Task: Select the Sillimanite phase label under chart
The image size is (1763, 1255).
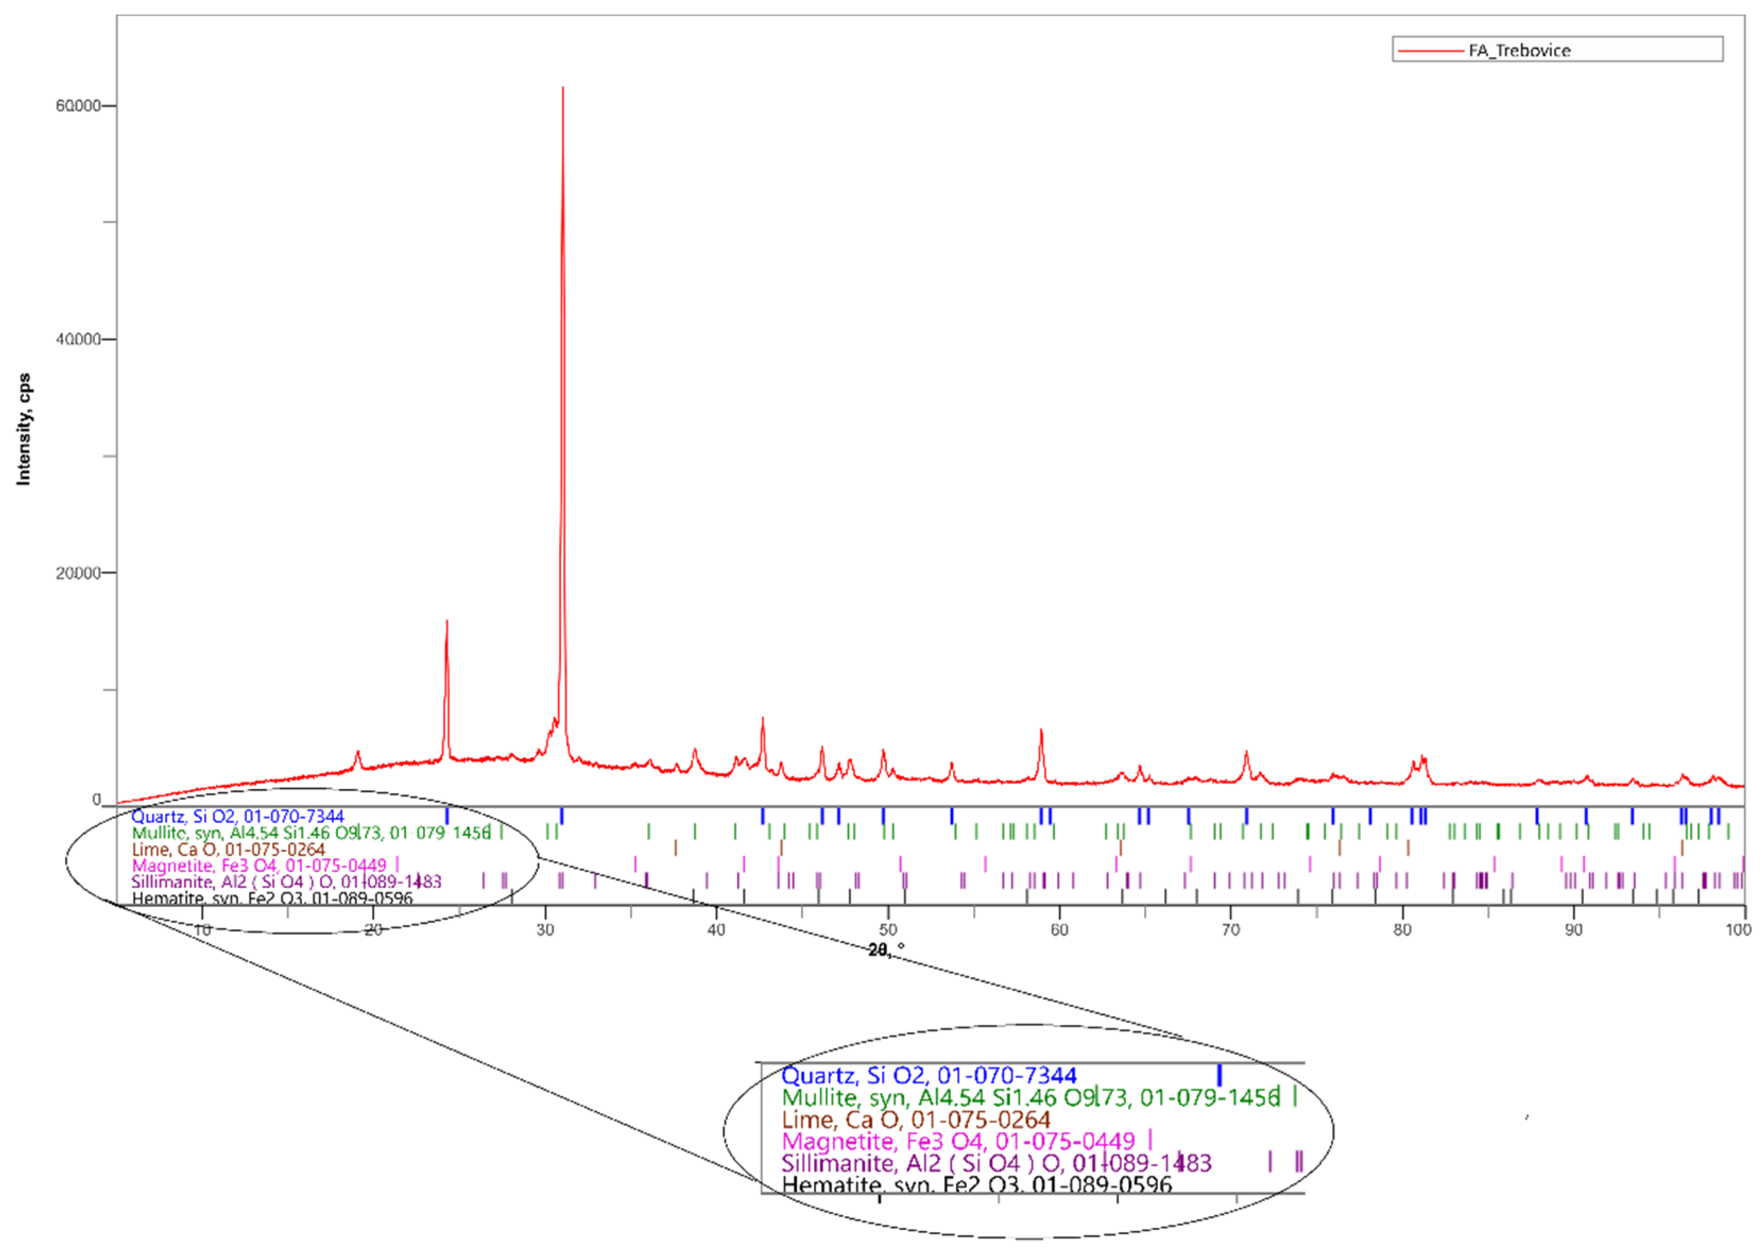Action: (286, 882)
